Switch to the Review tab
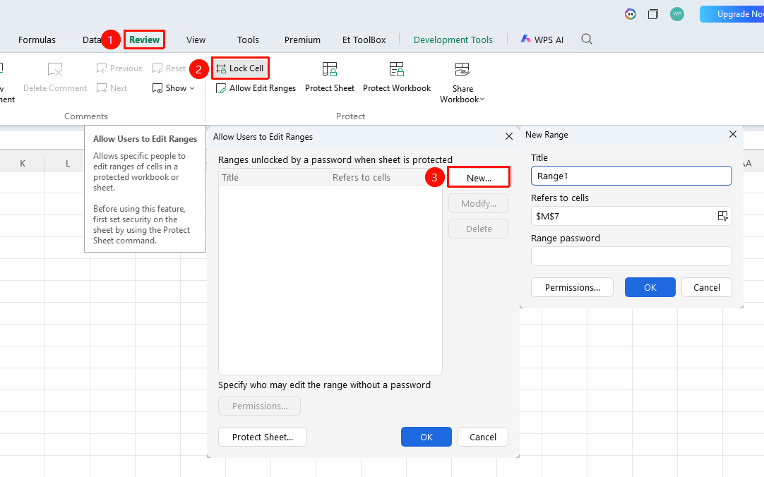Viewport: 764px width, 477px height. [144, 40]
